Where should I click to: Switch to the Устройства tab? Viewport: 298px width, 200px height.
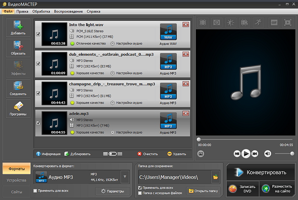[x=17, y=180]
